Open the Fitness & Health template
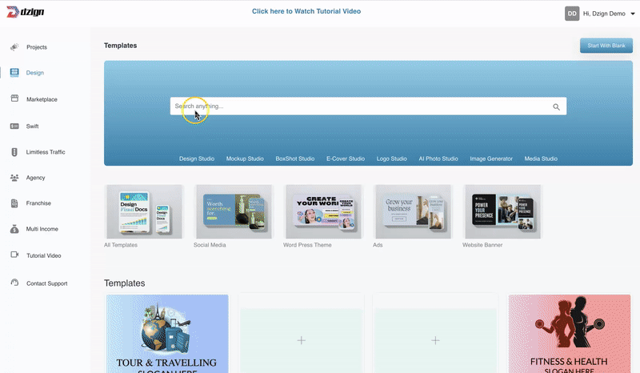Viewport: 640px width, 373px height. (570, 333)
